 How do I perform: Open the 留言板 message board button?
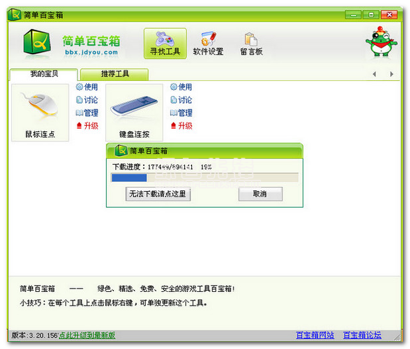(251, 44)
